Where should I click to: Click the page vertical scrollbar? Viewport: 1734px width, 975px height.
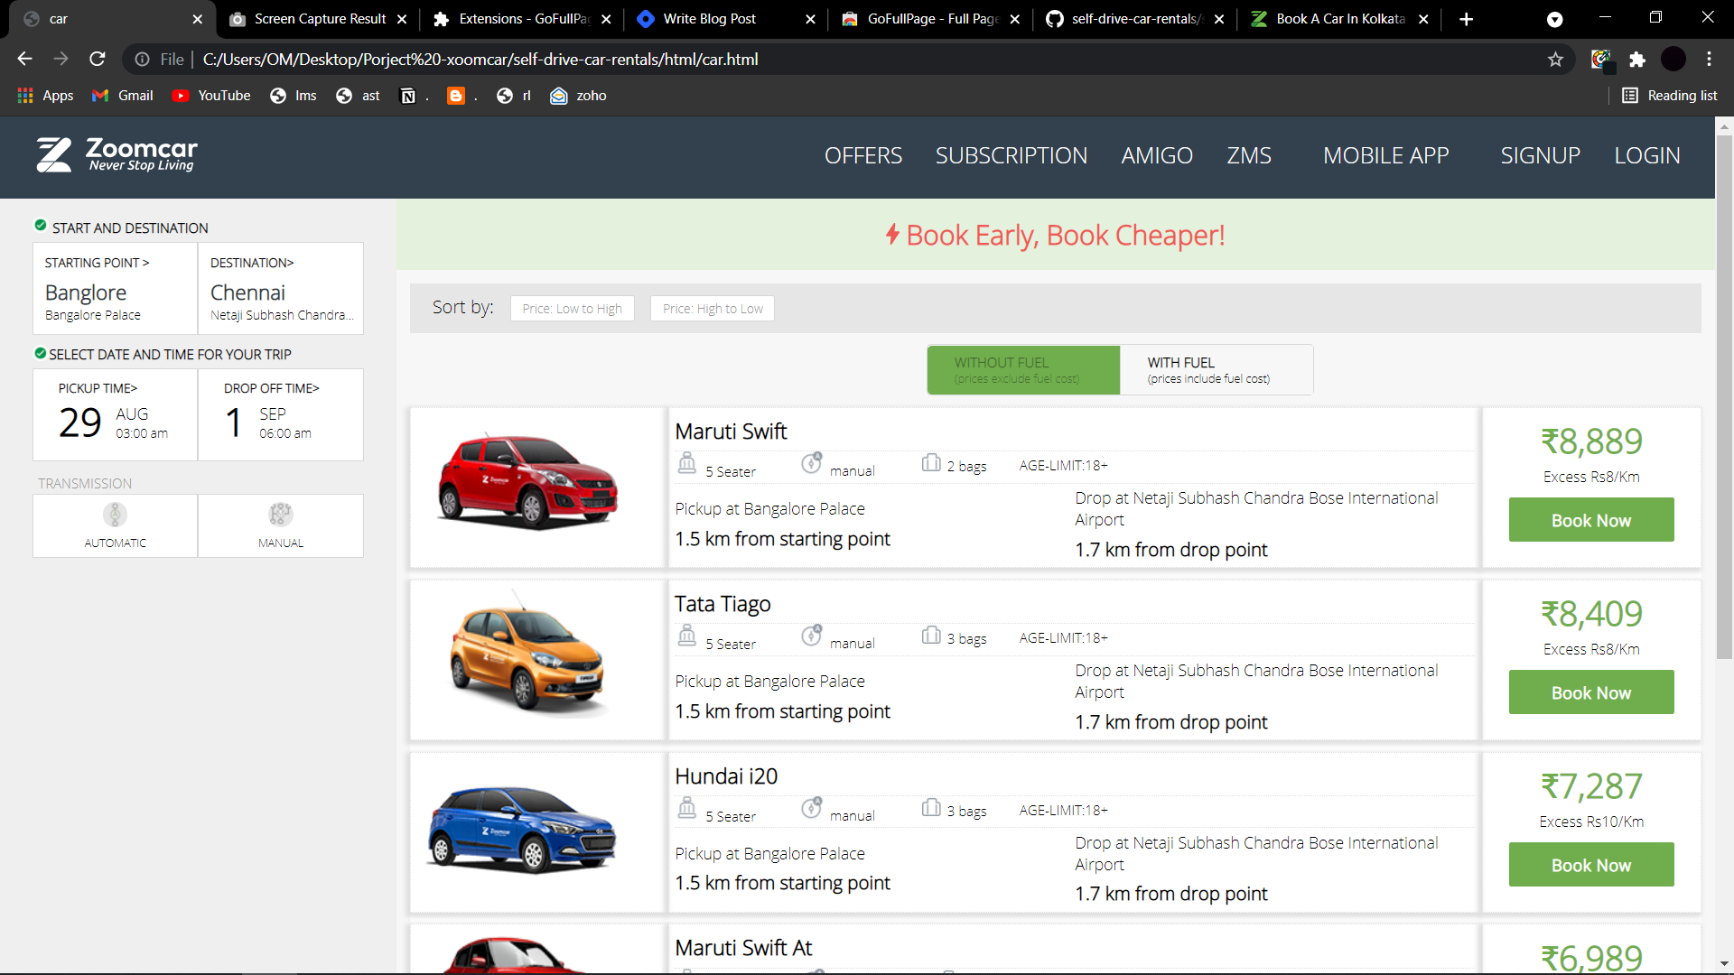(x=1724, y=397)
